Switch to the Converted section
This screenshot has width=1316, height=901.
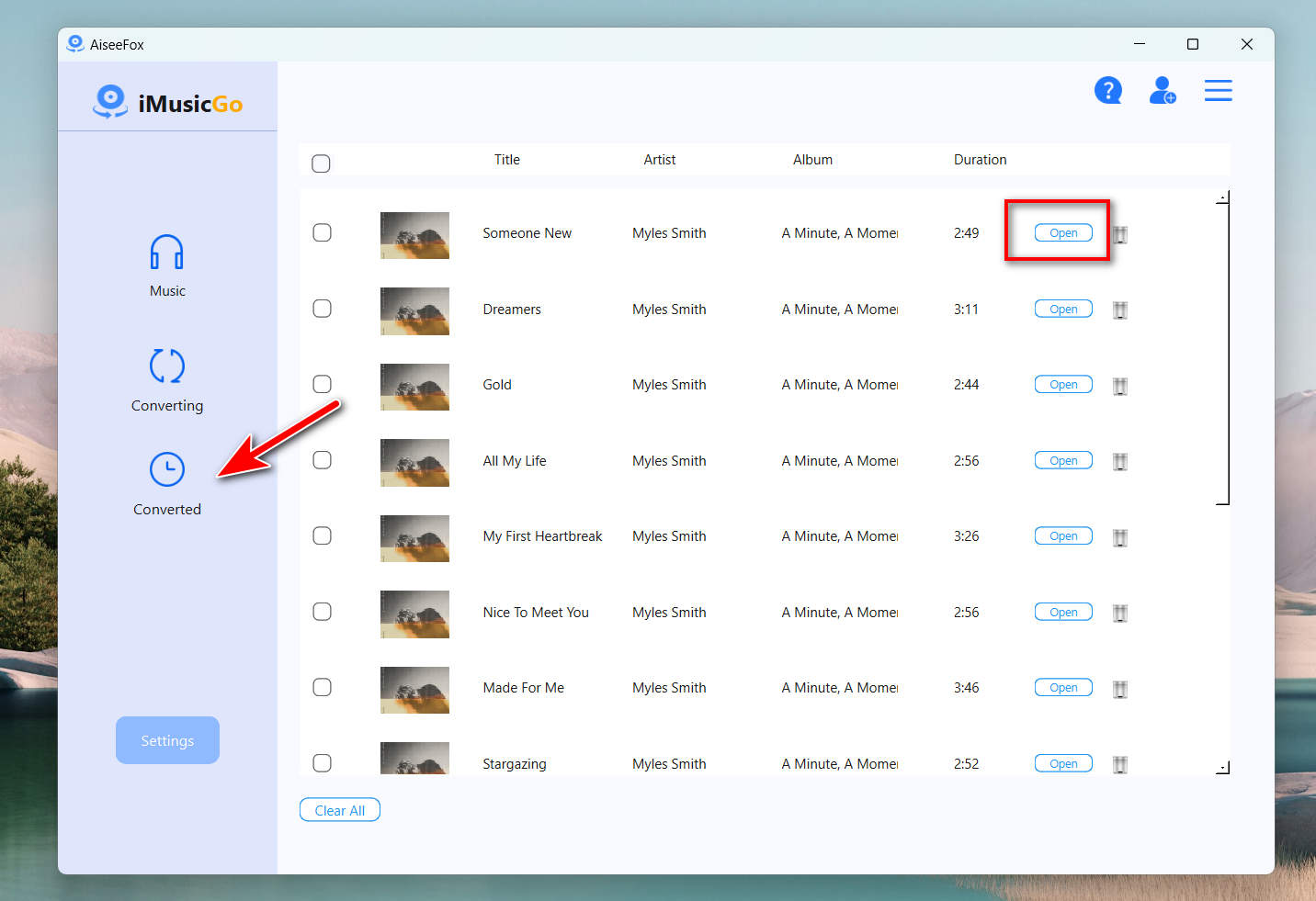coord(166,469)
